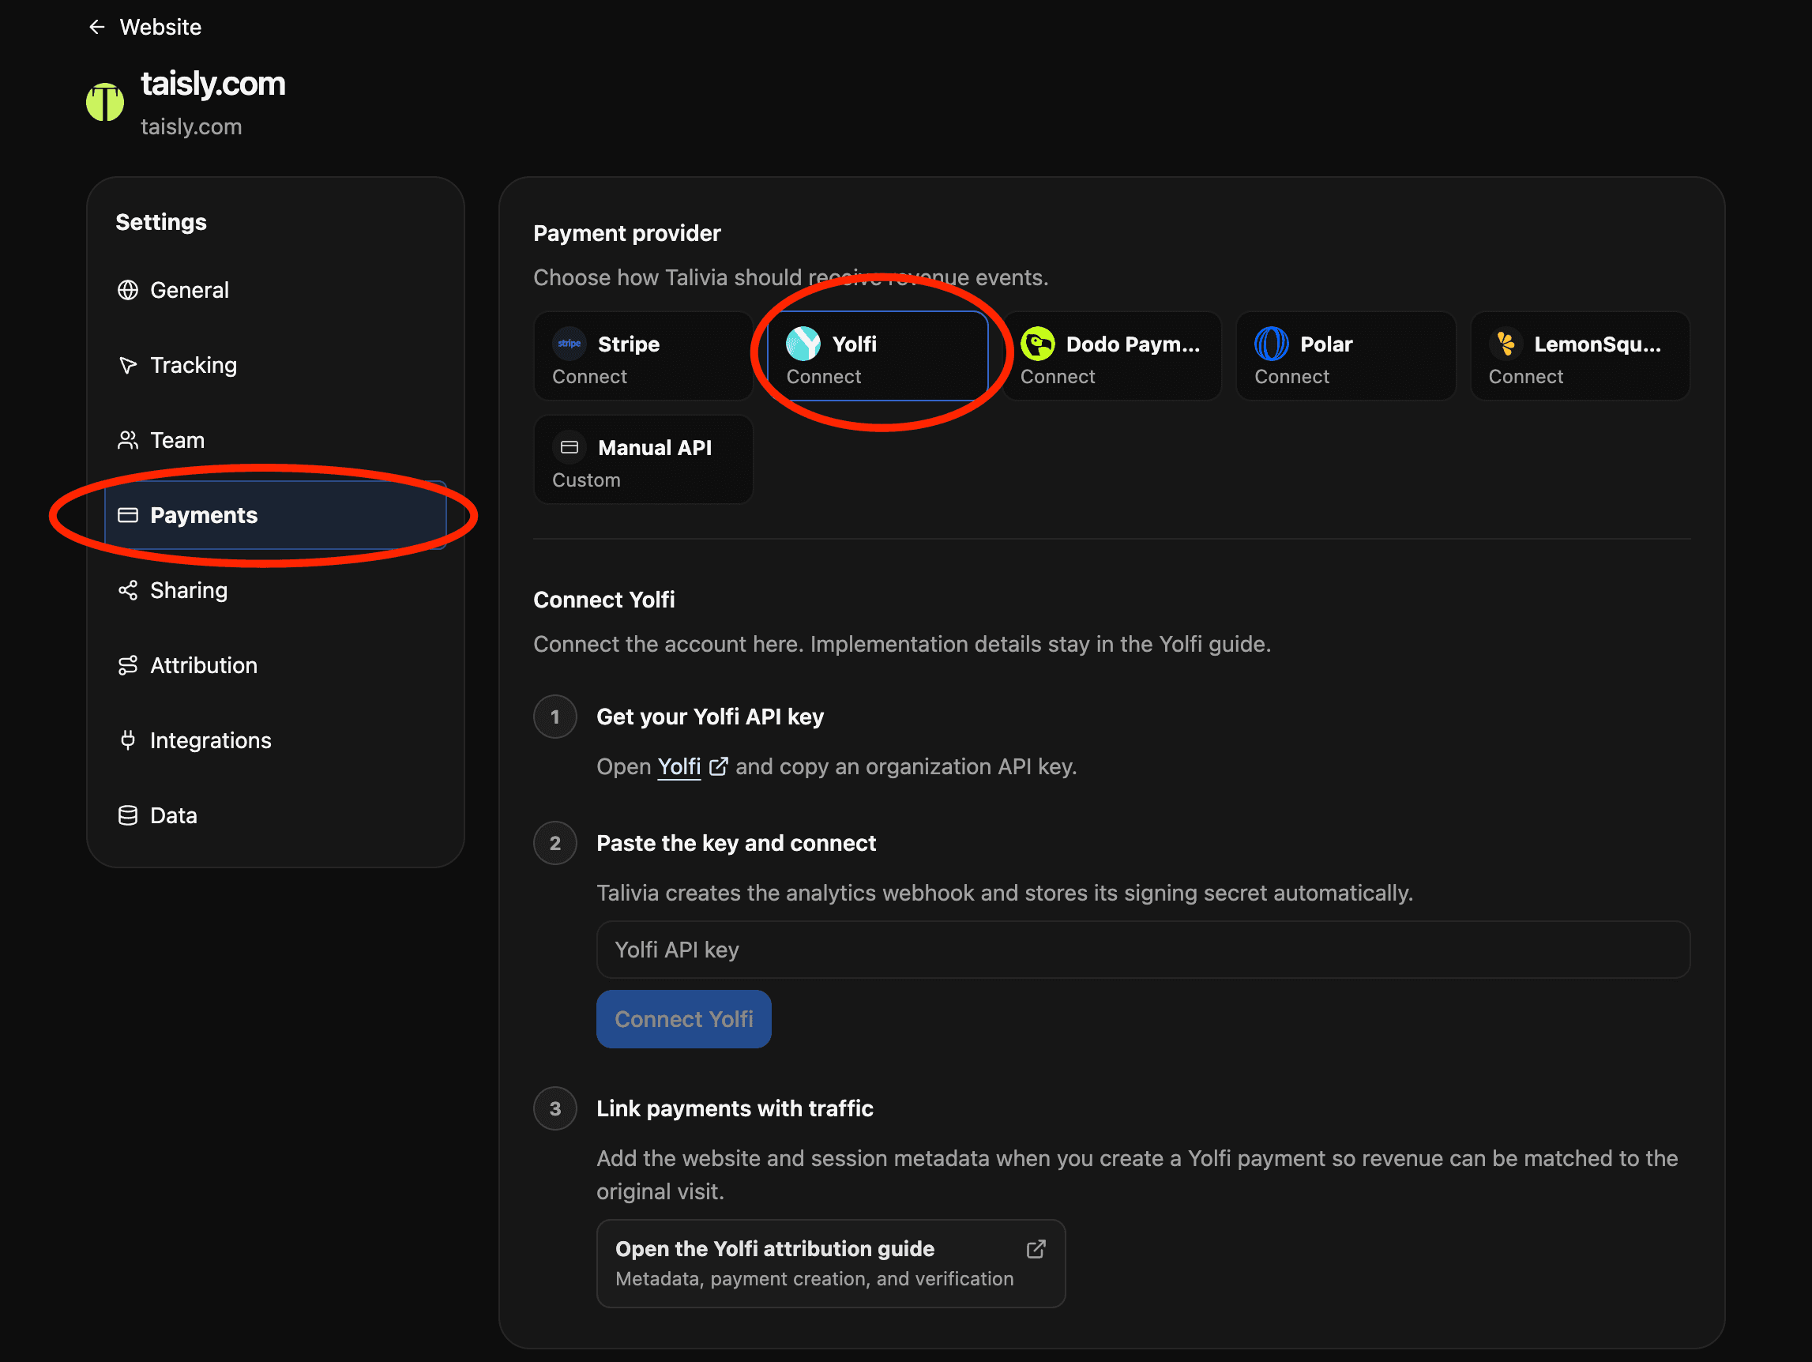Click the Connect Yolfi section heading
This screenshot has width=1812, height=1362.
point(603,600)
